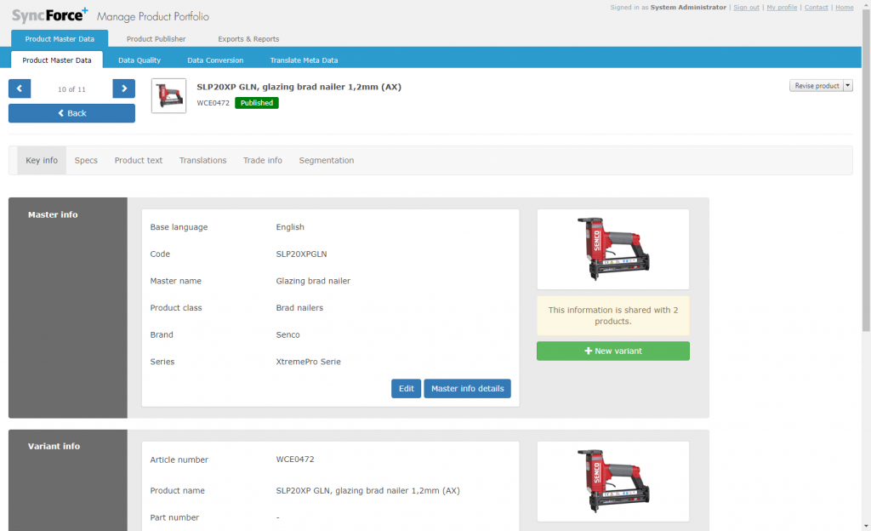Open the Translations tab

pos(202,160)
